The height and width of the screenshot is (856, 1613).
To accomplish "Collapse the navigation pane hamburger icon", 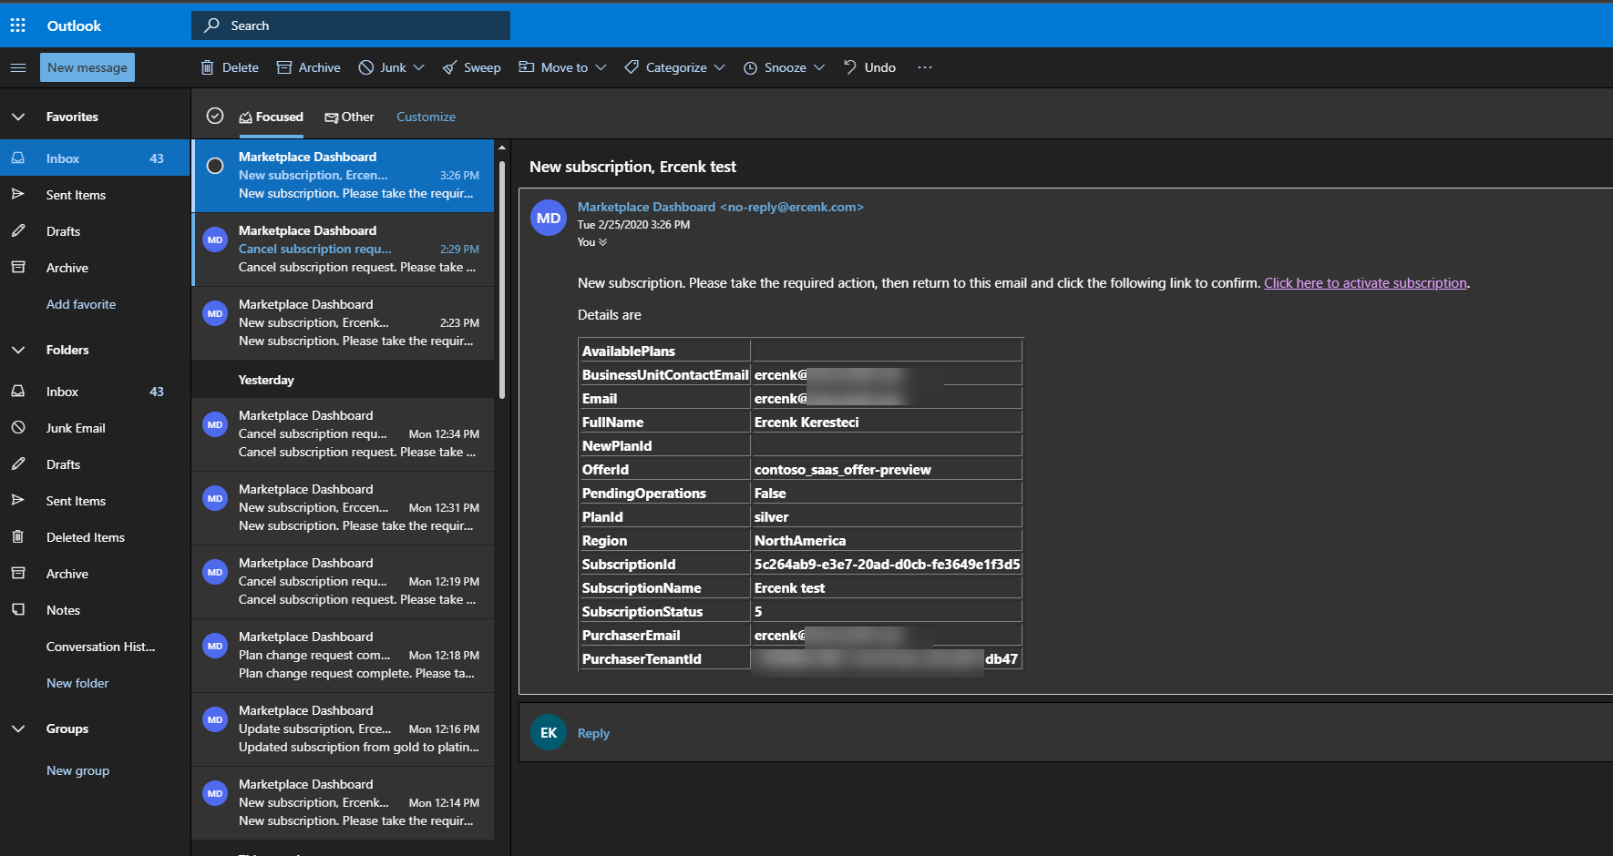I will click(x=18, y=67).
